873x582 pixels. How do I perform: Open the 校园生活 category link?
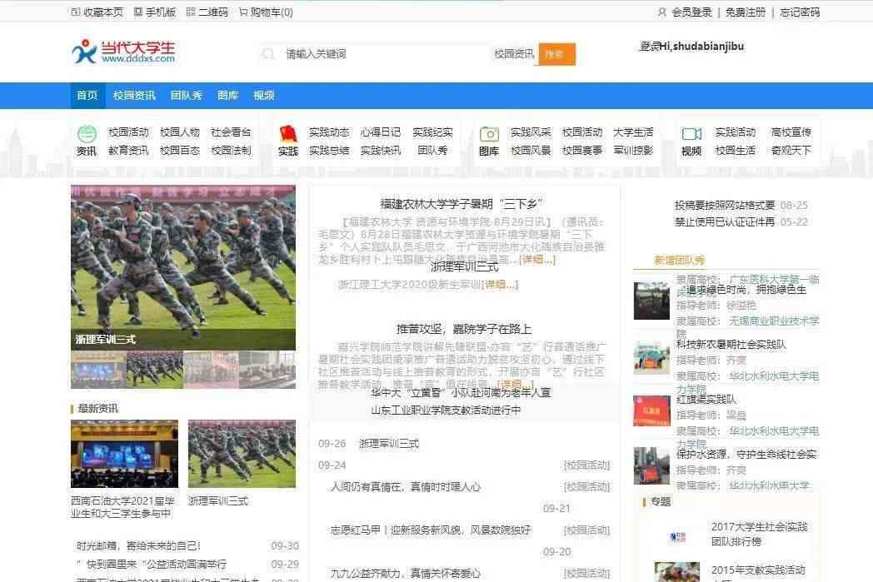point(736,150)
